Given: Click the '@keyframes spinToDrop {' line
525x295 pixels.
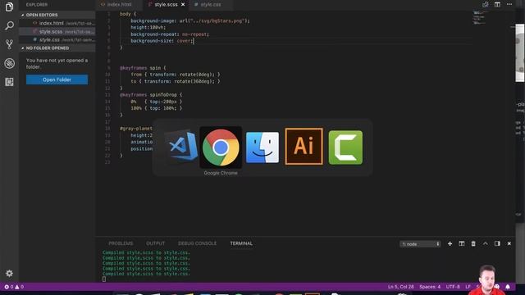Looking at the screenshot, I should [151, 95].
